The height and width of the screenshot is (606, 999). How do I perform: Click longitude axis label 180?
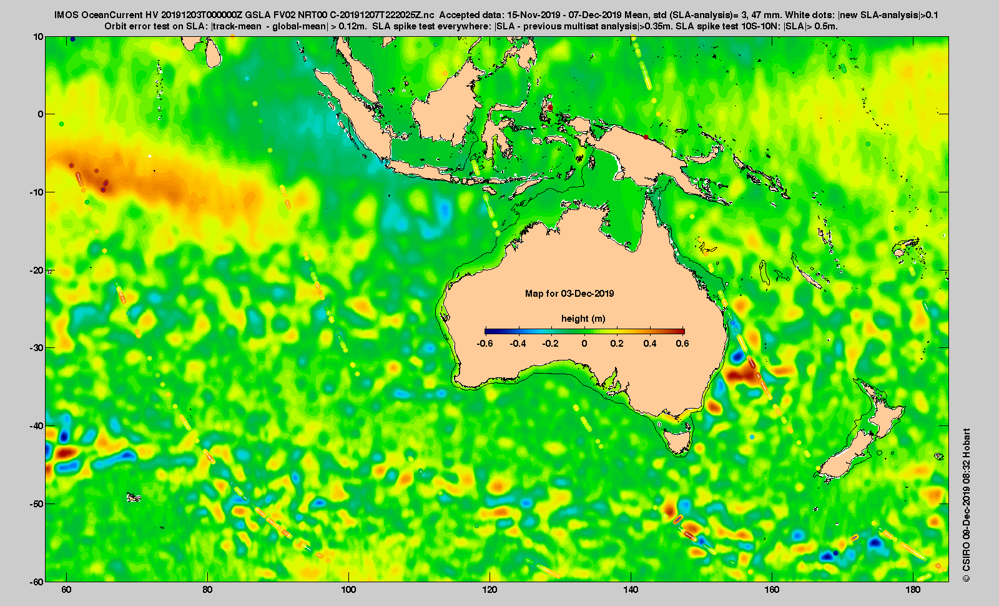click(913, 590)
